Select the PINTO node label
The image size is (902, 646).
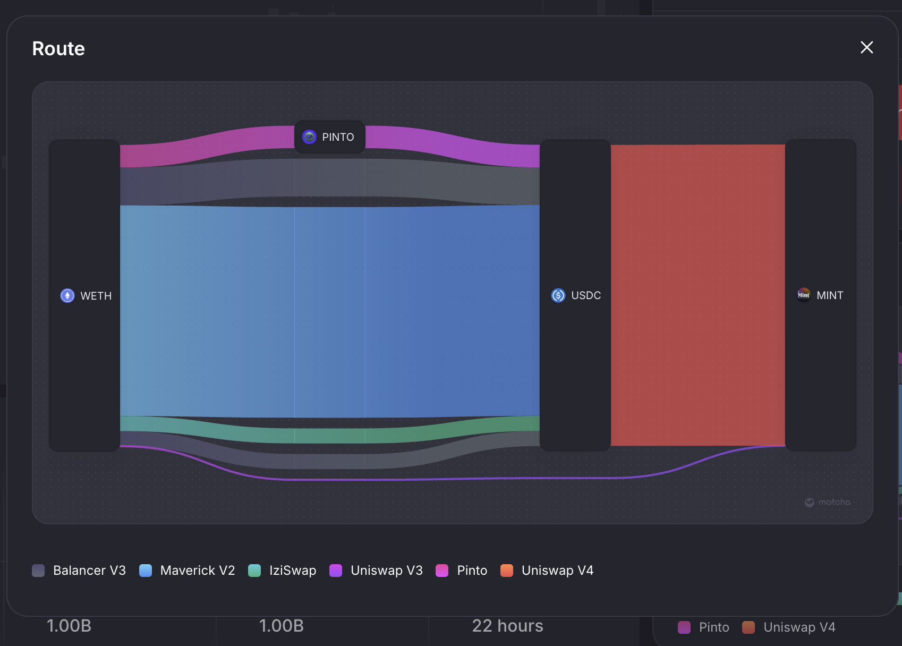[338, 137]
